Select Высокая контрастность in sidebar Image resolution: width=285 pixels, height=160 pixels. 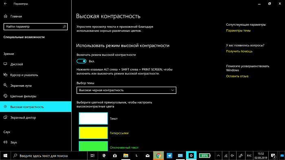click(36, 107)
